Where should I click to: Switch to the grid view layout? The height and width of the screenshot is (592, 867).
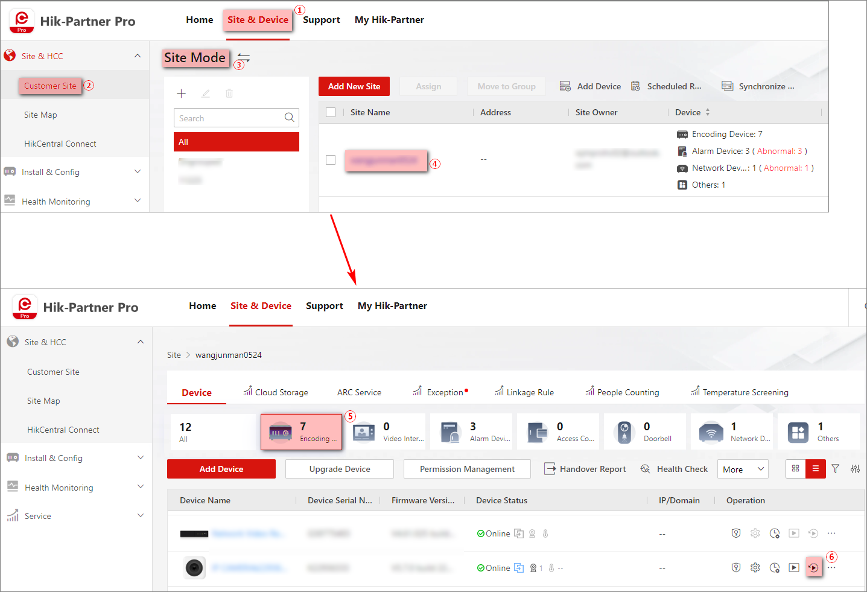(796, 469)
